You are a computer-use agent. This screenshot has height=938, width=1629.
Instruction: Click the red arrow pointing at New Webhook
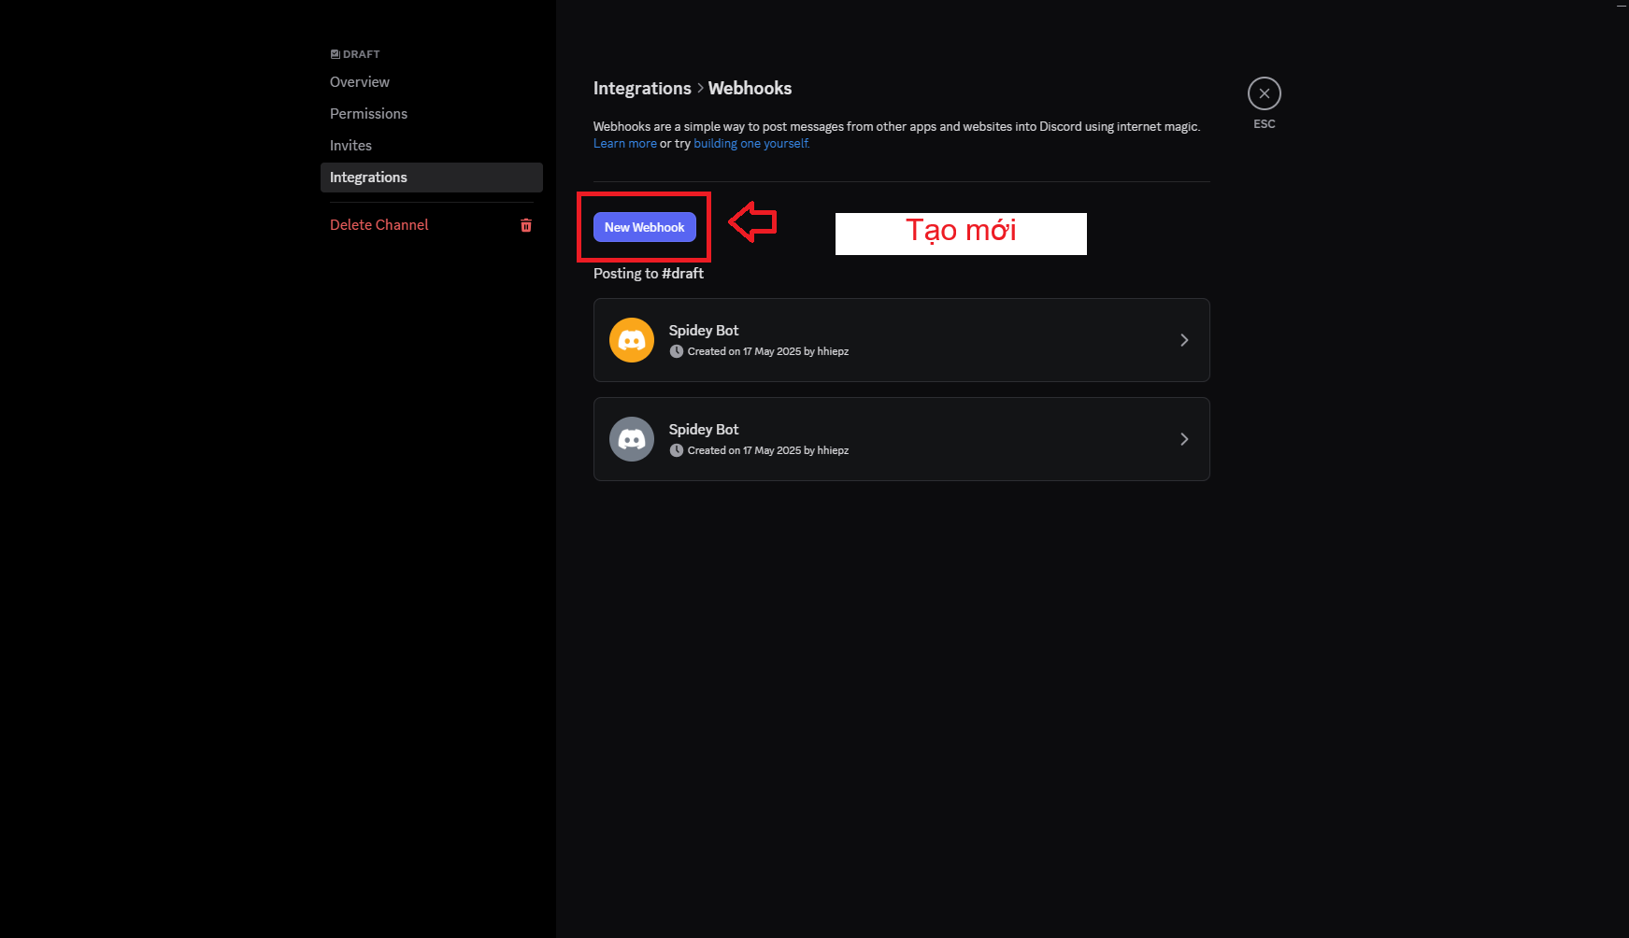coord(752,222)
